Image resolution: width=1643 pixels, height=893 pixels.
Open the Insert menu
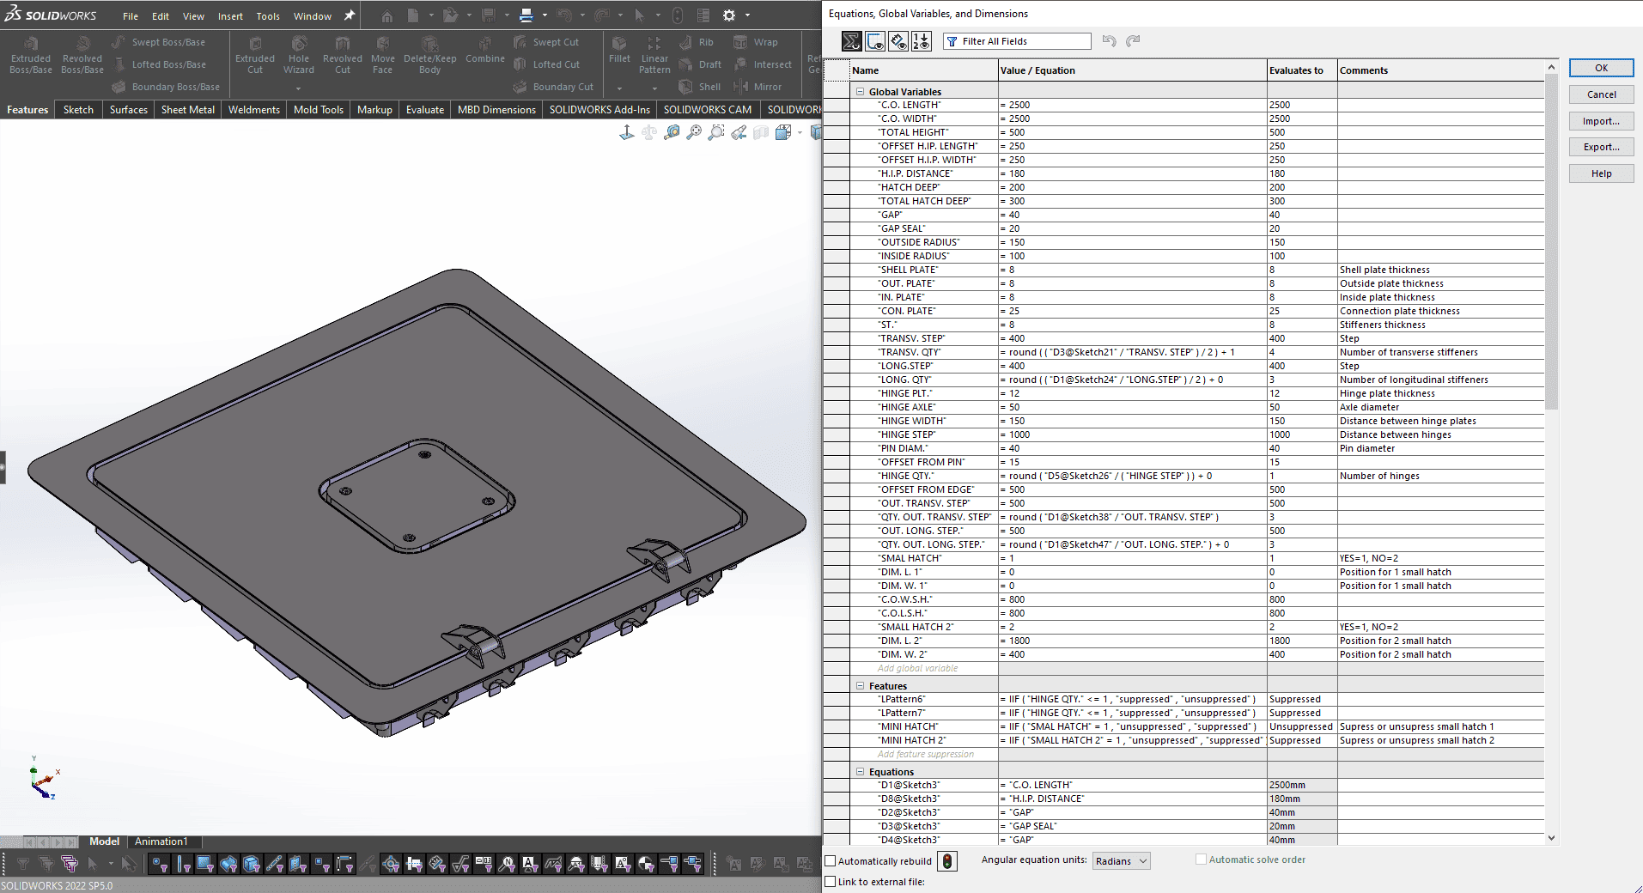[x=230, y=16]
